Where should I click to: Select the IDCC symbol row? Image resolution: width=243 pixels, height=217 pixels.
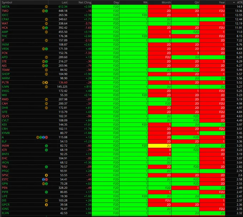tap(5, 15)
